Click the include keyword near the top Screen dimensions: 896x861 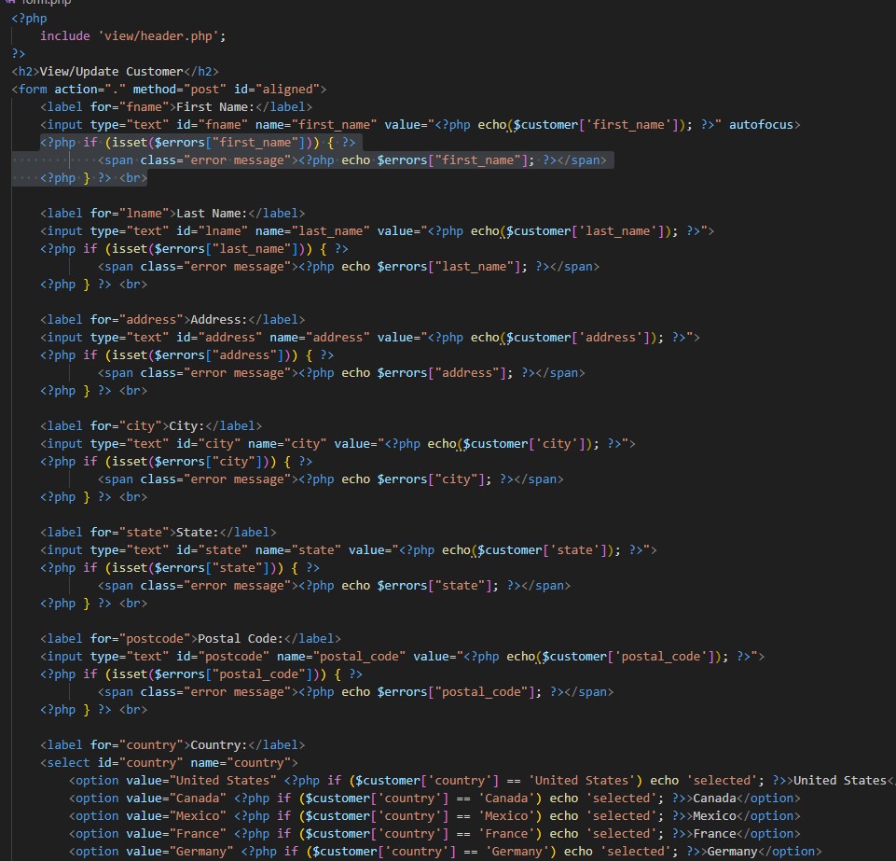(x=64, y=36)
